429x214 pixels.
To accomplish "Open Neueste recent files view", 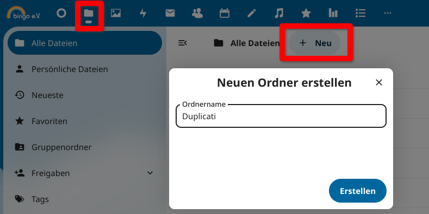I will tap(85, 95).
